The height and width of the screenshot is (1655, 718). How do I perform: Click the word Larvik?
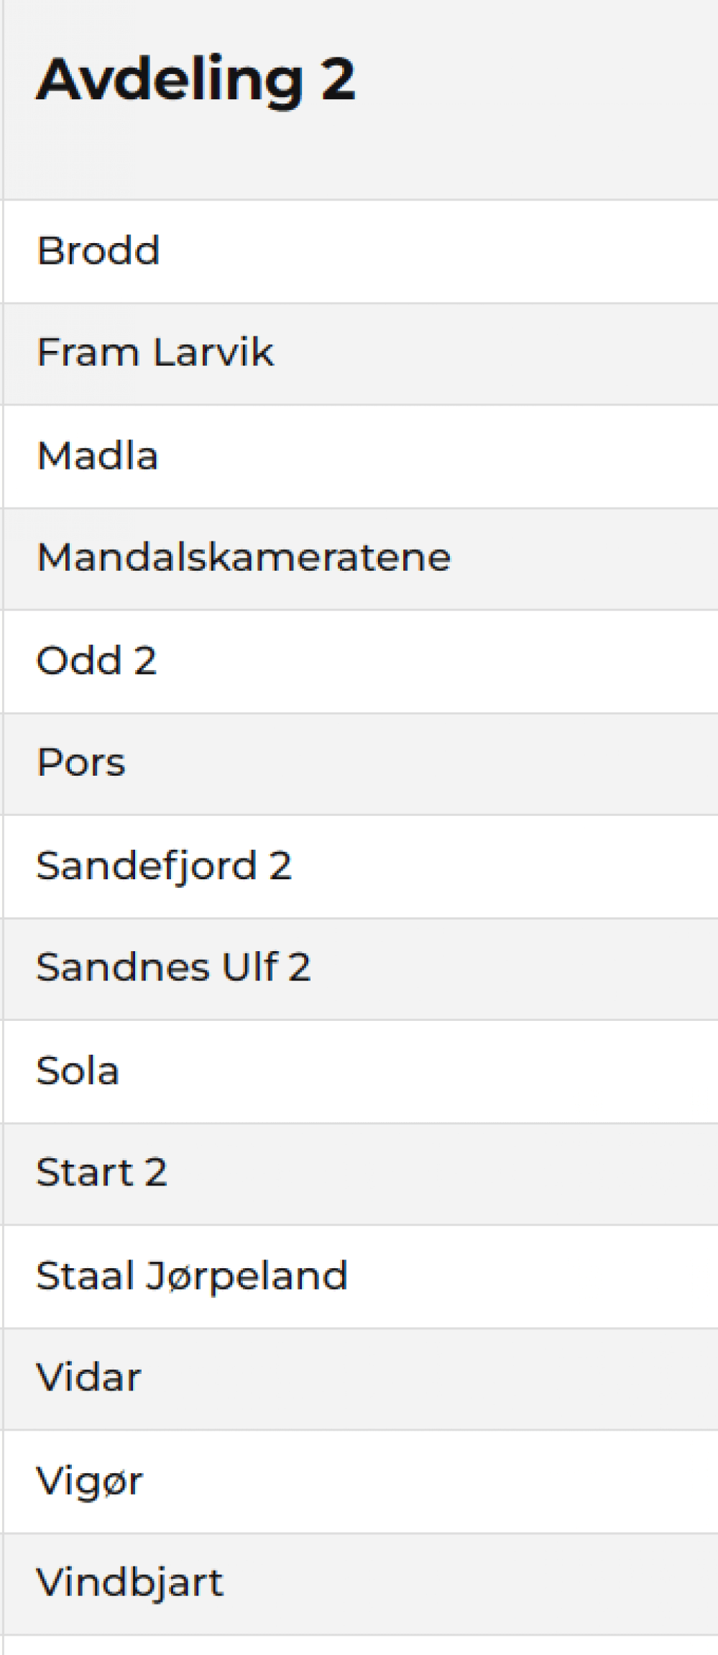click(x=213, y=352)
